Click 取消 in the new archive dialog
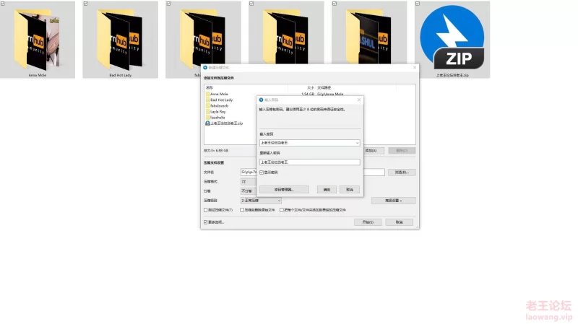Image resolution: width=578 pixels, height=324 pixels. pos(400,222)
